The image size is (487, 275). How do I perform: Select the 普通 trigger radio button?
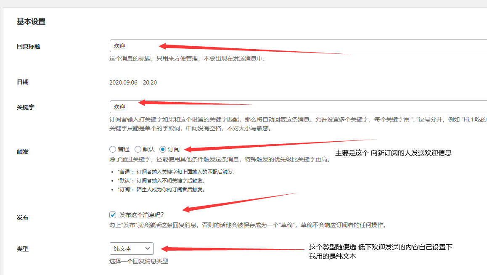(113, 149)
